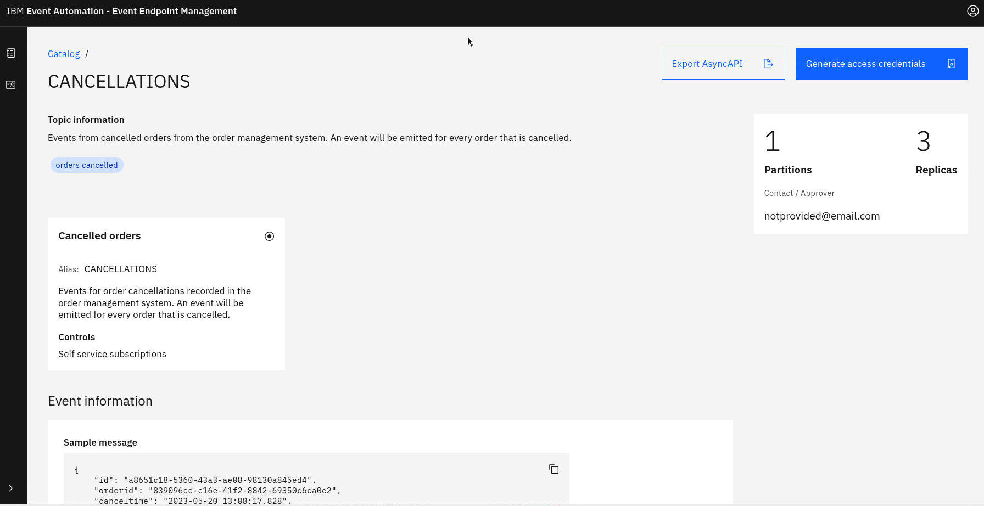Copy the sample message with the copy icon
Viewport: 984px width, 506px height.
[553, 469]
